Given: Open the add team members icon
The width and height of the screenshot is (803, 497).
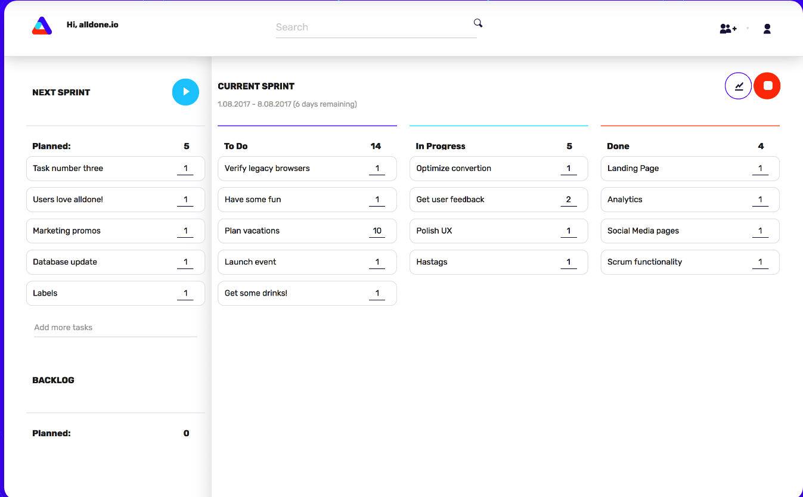Looking at the screenshot, I should tap(728, 28).
